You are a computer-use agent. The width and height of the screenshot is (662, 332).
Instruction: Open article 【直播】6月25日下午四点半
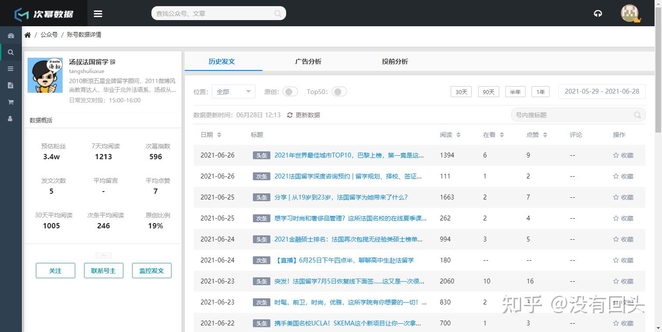[344, 260]
